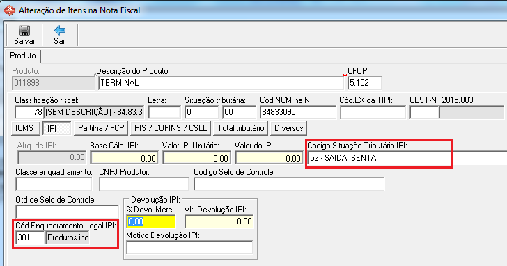
Task: Click the CFOP field showing 5.102
Action: coord(364,83)
